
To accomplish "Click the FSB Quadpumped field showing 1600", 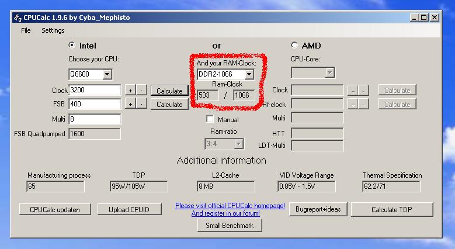I will point(95,134).
